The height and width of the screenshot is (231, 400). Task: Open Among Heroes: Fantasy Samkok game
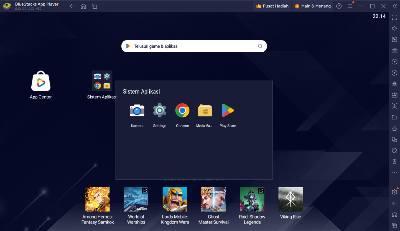click(97, 199)
